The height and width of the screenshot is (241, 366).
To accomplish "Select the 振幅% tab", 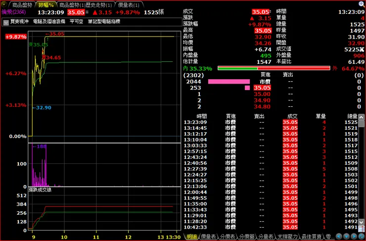I will [46, 5].
